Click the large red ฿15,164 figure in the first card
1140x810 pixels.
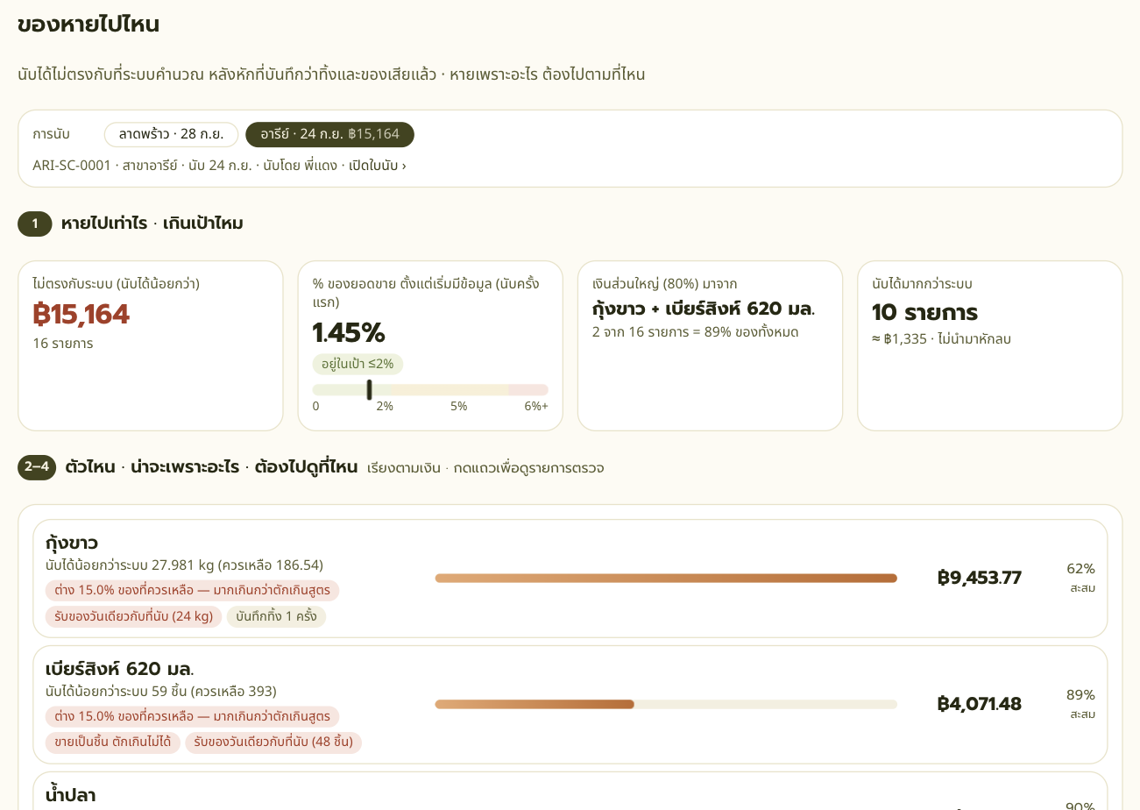click(81, 314)
